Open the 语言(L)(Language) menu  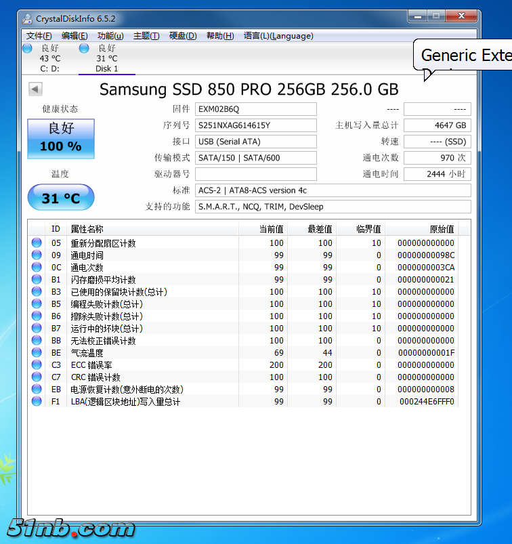pos(278,36)
